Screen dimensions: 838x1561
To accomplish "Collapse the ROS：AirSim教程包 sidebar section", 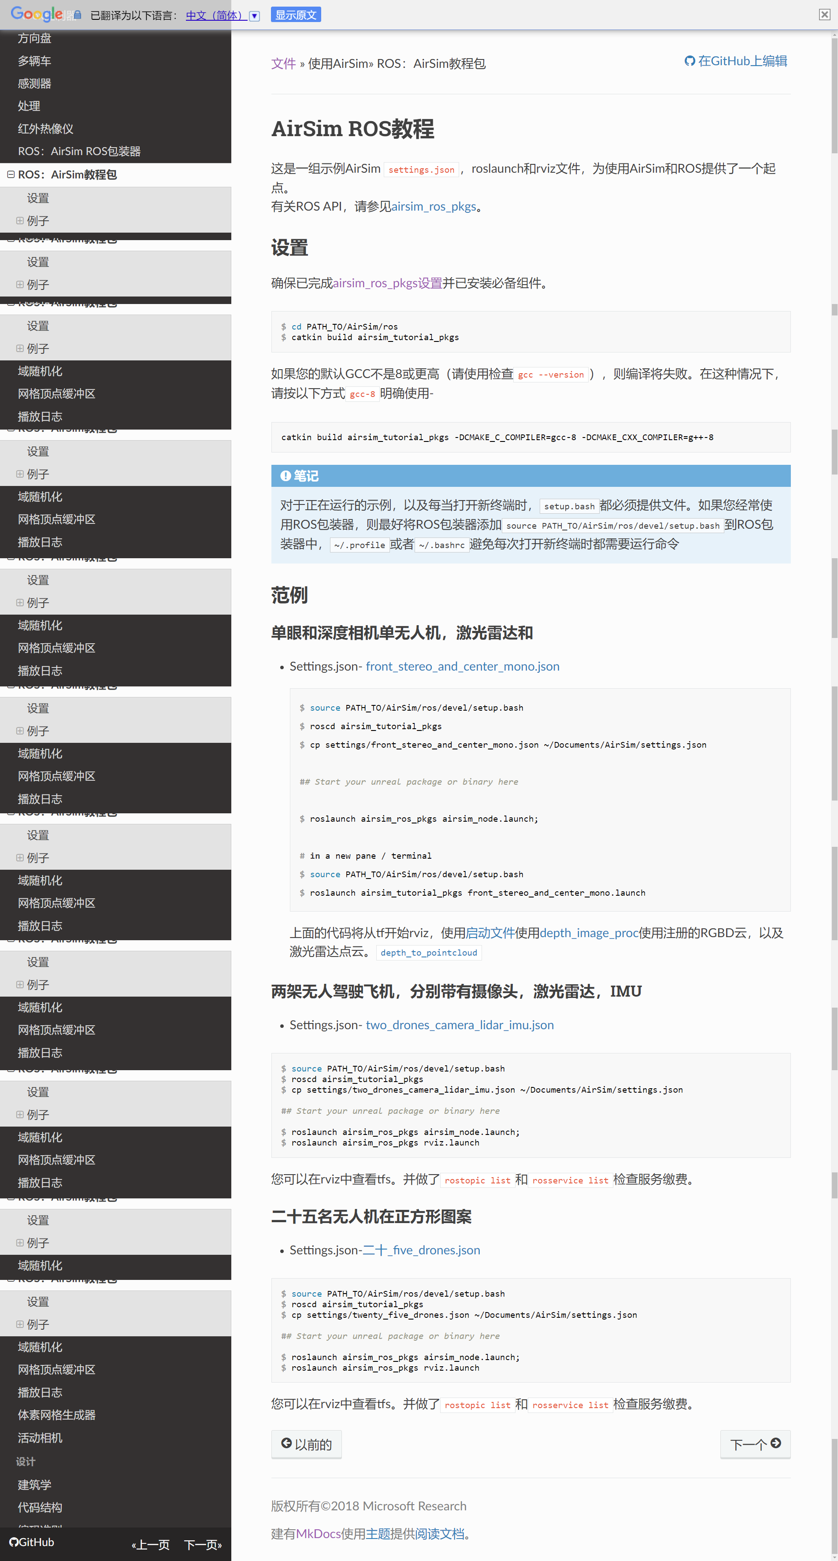I will [x=11, y=174].
